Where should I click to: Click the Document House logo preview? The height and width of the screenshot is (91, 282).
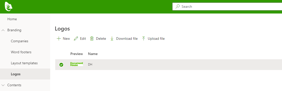click(77, 64)
